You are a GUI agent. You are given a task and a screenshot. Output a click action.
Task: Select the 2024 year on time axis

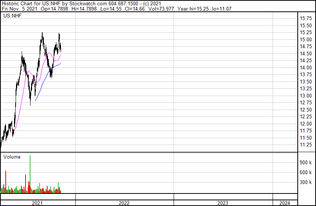(284, 203)
